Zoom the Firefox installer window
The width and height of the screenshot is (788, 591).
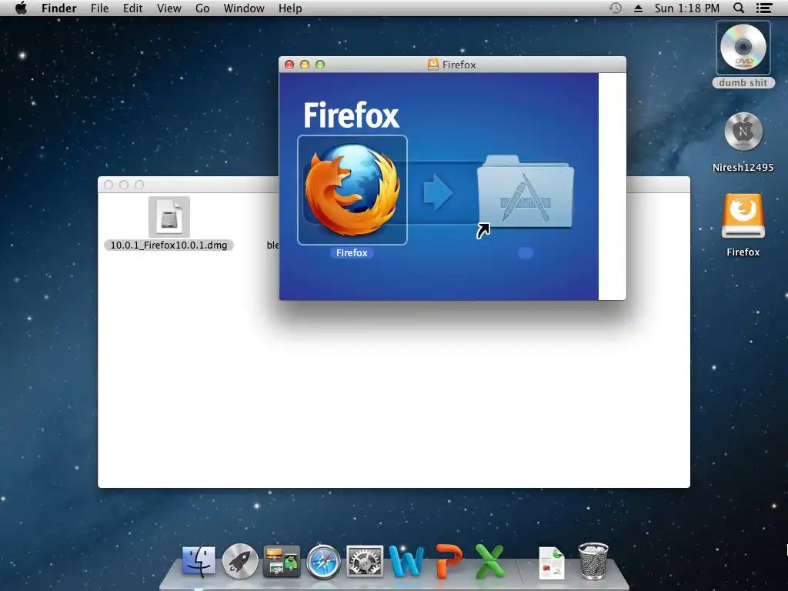click(x=320, y=65)
